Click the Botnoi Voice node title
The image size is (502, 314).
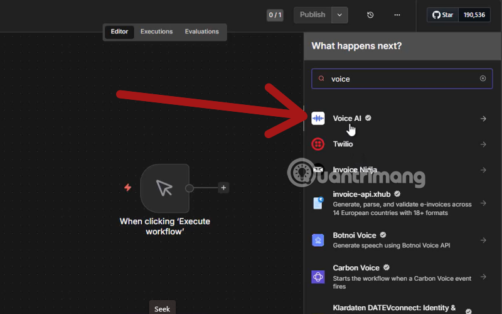[x=355, y=235]
